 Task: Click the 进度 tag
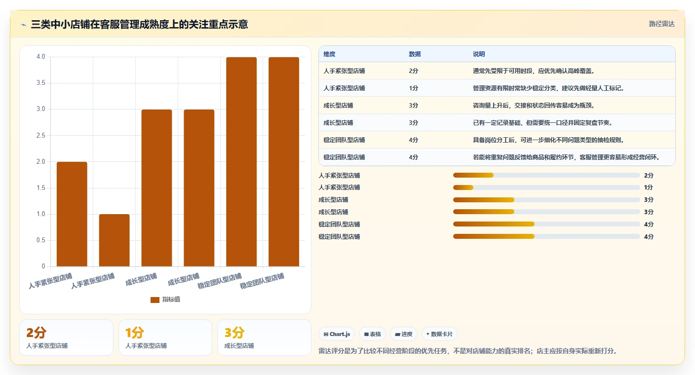pyautogui.click(x=404, y=334)
